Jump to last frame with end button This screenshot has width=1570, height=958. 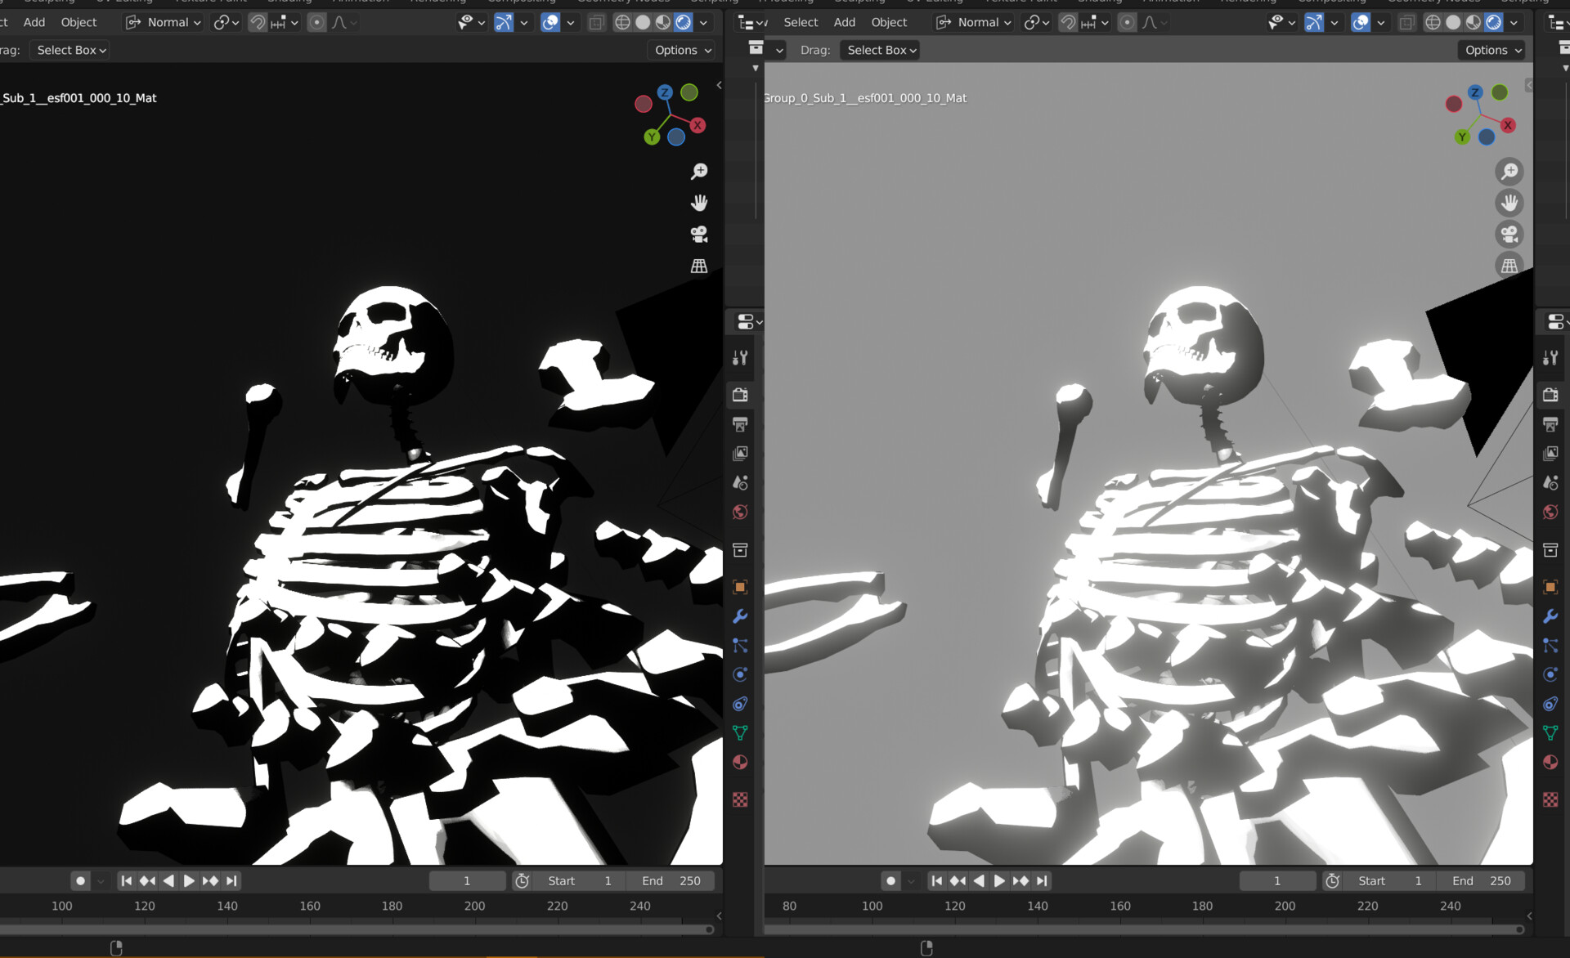coord(230,880)
